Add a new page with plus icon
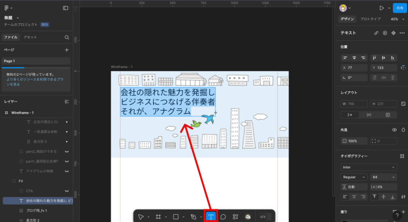The width and height of the screenshot is (408, 222). click(67, 50)
